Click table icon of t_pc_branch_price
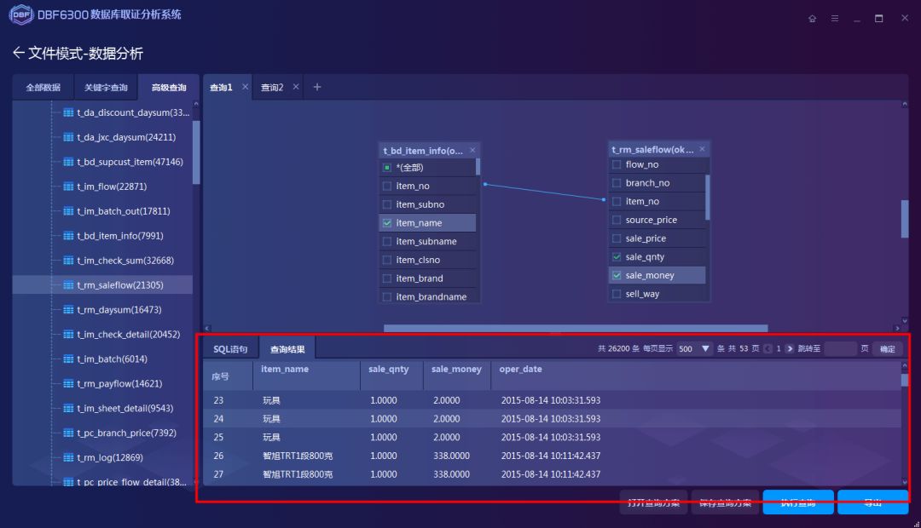Image resolution: width=921 pixels, height=528 pixels. [x=69, y=433]
